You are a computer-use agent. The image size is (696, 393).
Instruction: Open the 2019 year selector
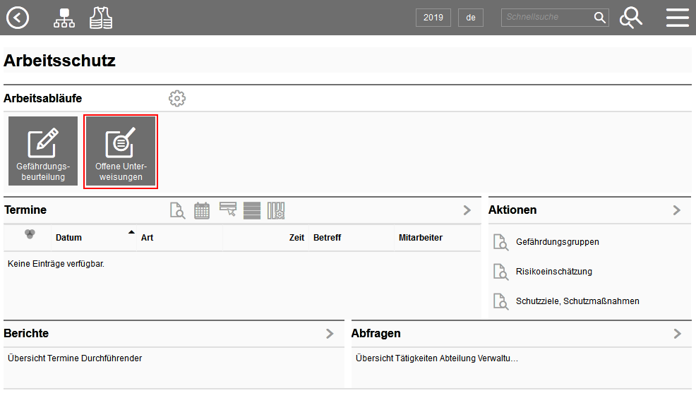(x=433, y=18)
